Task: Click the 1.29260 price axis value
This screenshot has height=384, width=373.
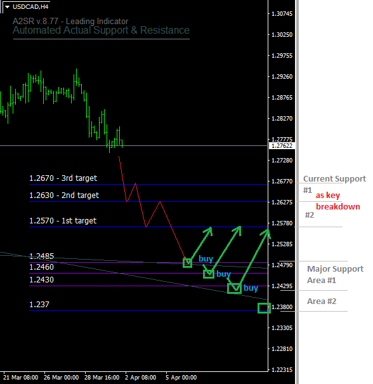Action: 282,77
